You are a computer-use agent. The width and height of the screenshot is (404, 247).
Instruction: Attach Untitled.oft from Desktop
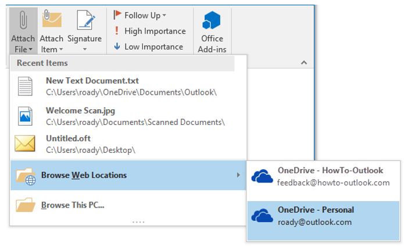coord(128,144)
